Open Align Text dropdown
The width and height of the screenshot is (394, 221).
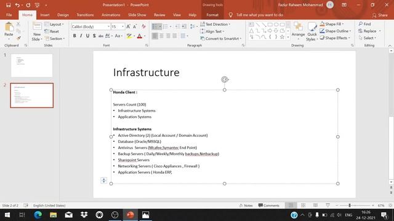coord(212,31)
